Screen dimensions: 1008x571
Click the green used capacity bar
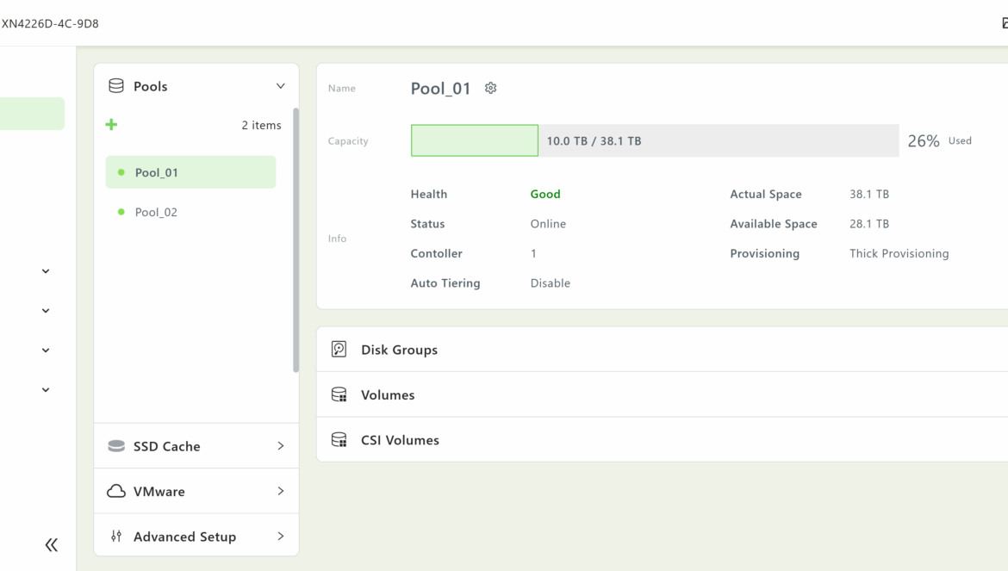(475, 140)
